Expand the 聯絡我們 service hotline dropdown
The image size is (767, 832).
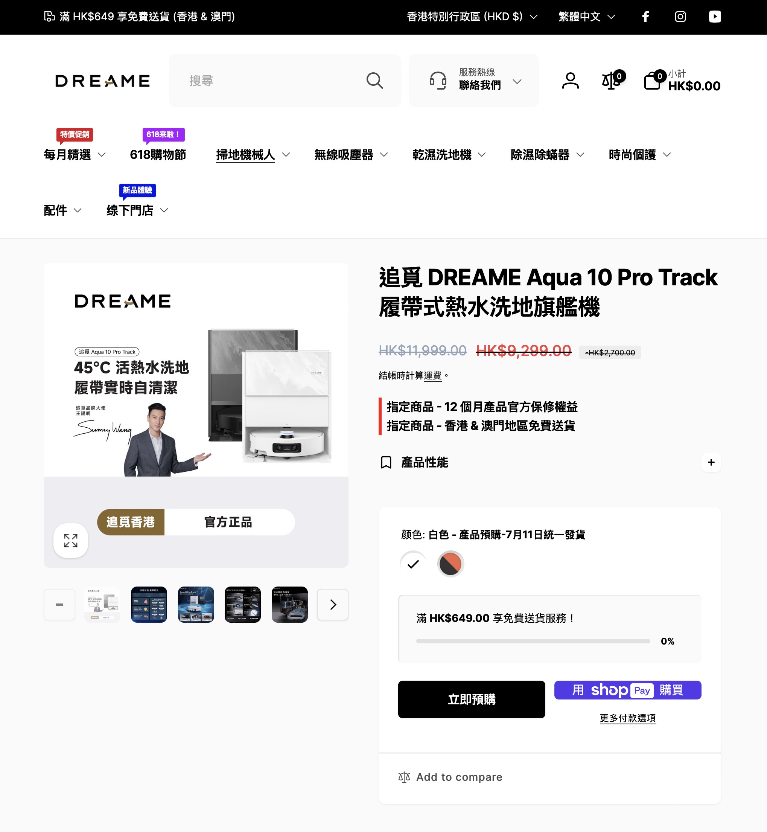pos(473,81)
